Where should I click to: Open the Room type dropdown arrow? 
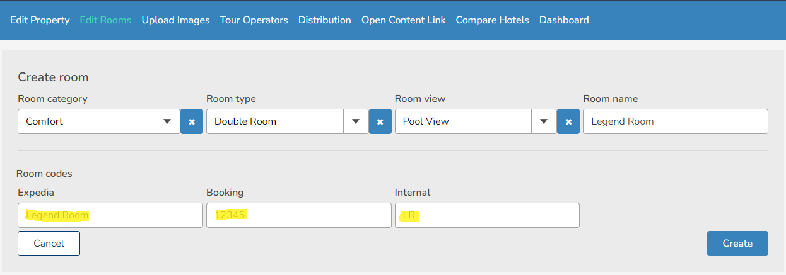(356, 121)
